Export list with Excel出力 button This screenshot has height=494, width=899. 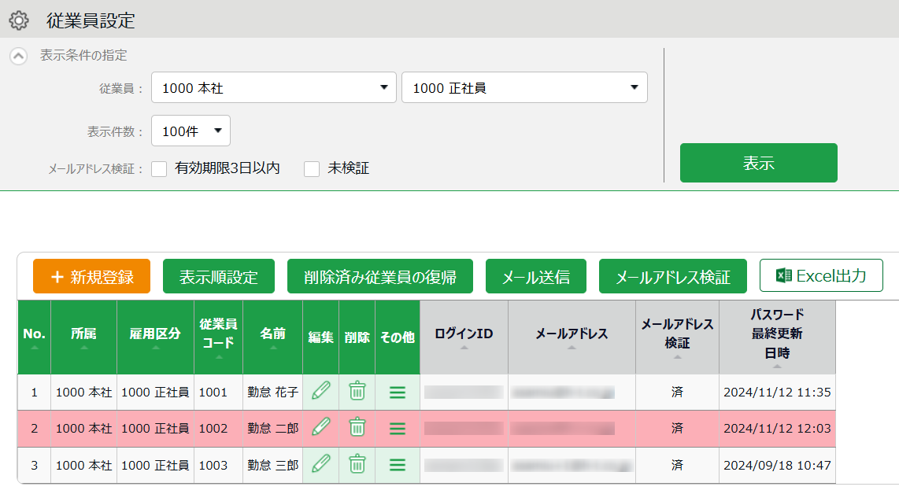pos(821,275)
